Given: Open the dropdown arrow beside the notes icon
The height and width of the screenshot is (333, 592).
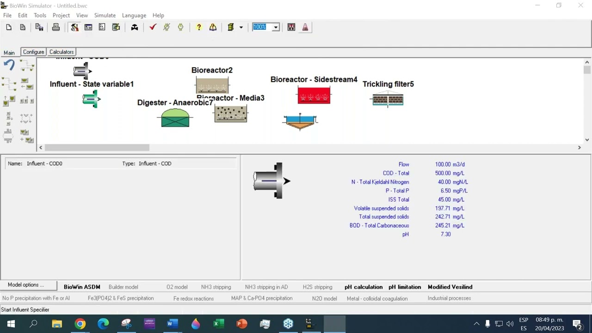Looking at the screenshot, I should click(241, 28).
